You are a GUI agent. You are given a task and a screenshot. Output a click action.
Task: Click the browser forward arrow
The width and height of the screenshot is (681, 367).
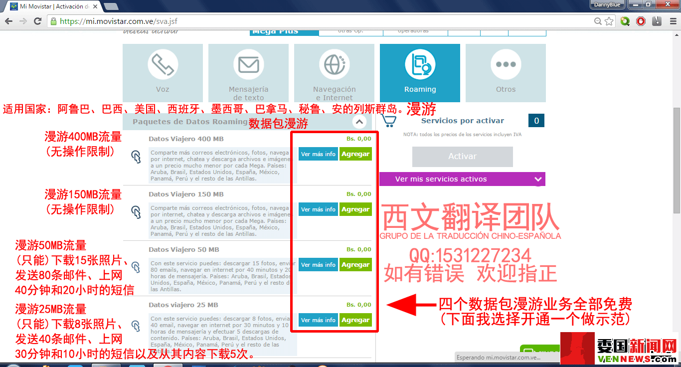coord(23,21)
